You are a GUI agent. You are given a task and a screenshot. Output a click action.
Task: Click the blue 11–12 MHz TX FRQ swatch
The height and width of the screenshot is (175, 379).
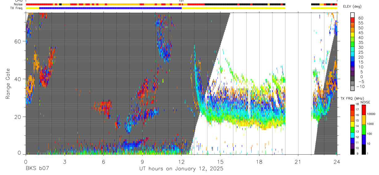[x=352, y=140]
